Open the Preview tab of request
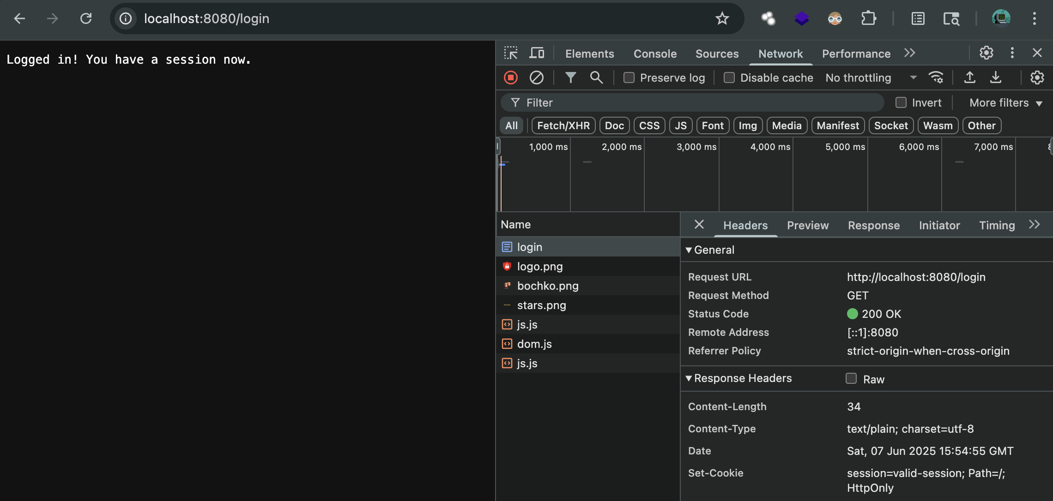The image size is (1053, 501). 808,225
